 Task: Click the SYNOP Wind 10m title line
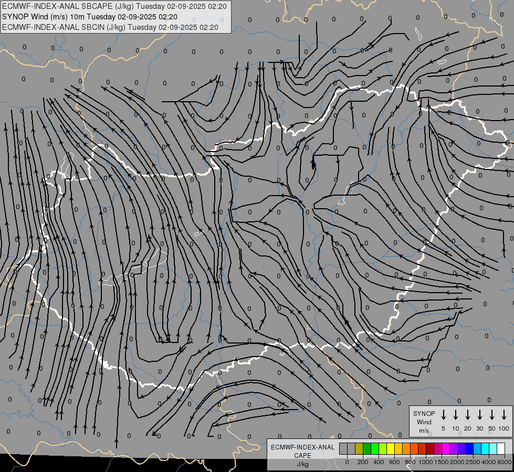coord(89,17)
